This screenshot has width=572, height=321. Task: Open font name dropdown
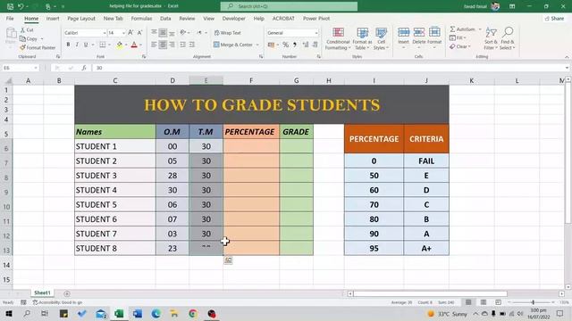(104, 33)
